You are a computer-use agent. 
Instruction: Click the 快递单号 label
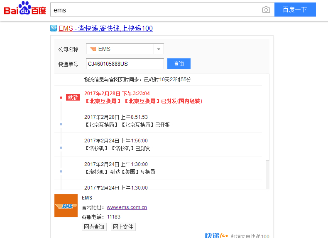(x=68, y=64)
